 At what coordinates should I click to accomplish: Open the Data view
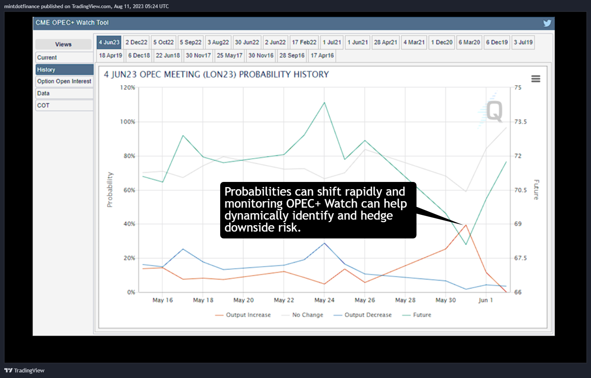pyautogui.click(x=64, y=93)
